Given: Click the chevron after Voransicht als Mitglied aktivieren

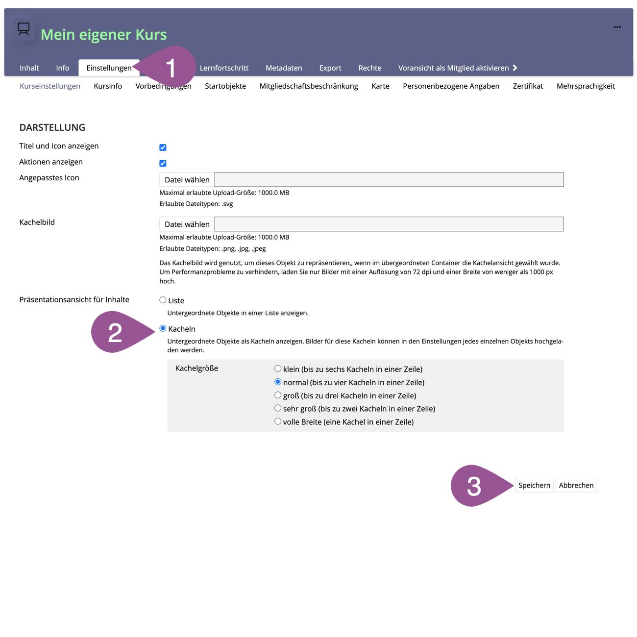Looking at the screenshot, I should 515,68.
